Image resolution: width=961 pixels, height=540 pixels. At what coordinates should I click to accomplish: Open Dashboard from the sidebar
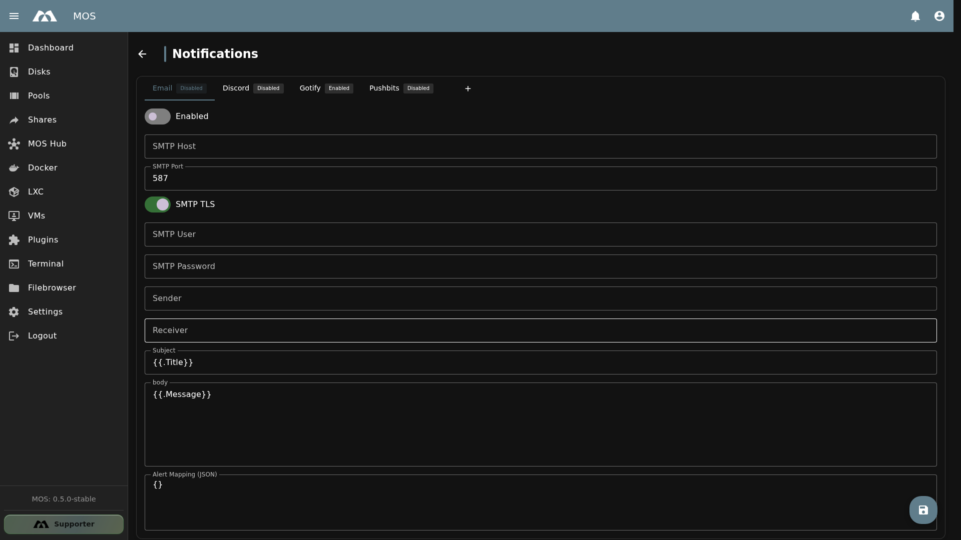tap(64, 48)
